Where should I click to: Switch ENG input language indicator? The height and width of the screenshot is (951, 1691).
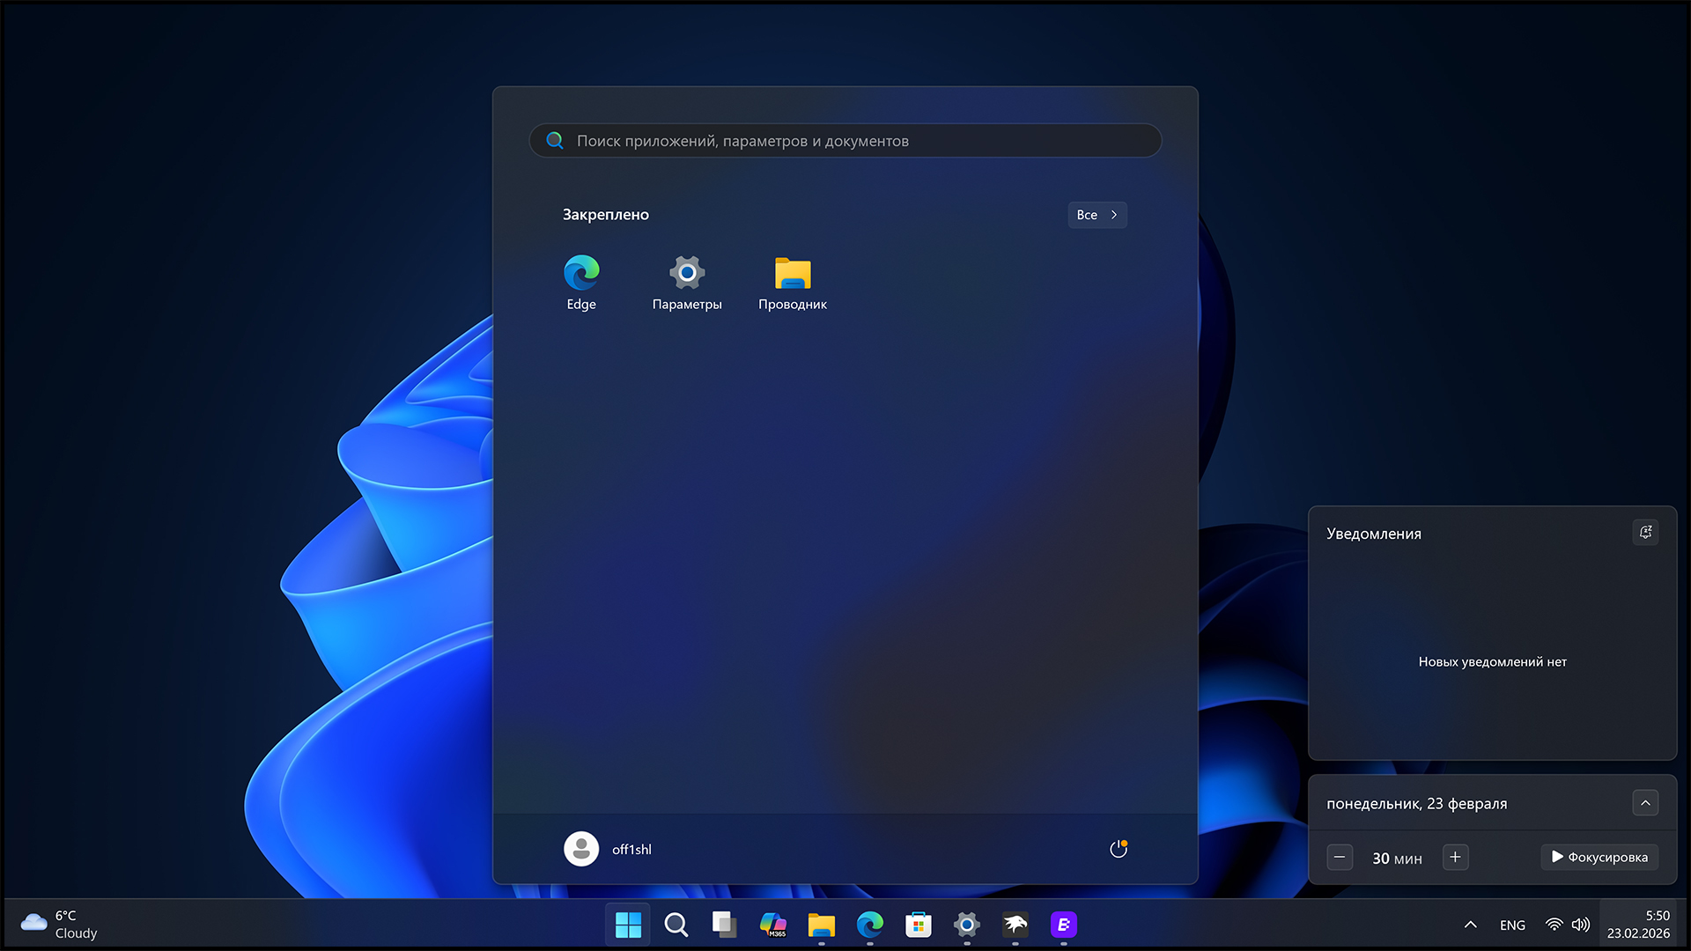(1512, 925)
